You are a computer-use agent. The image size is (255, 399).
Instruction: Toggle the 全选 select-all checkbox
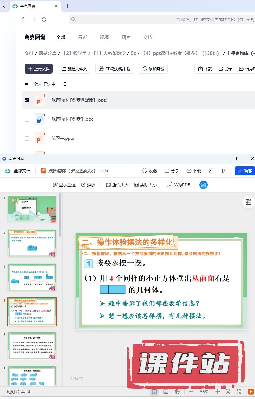[27, 84]
